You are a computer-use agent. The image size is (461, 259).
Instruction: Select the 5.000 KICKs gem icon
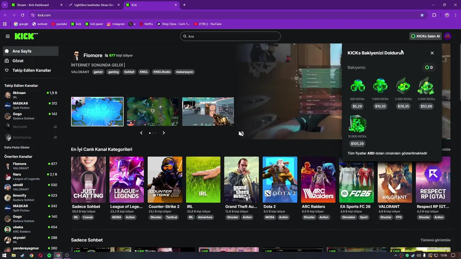point(426,86)
